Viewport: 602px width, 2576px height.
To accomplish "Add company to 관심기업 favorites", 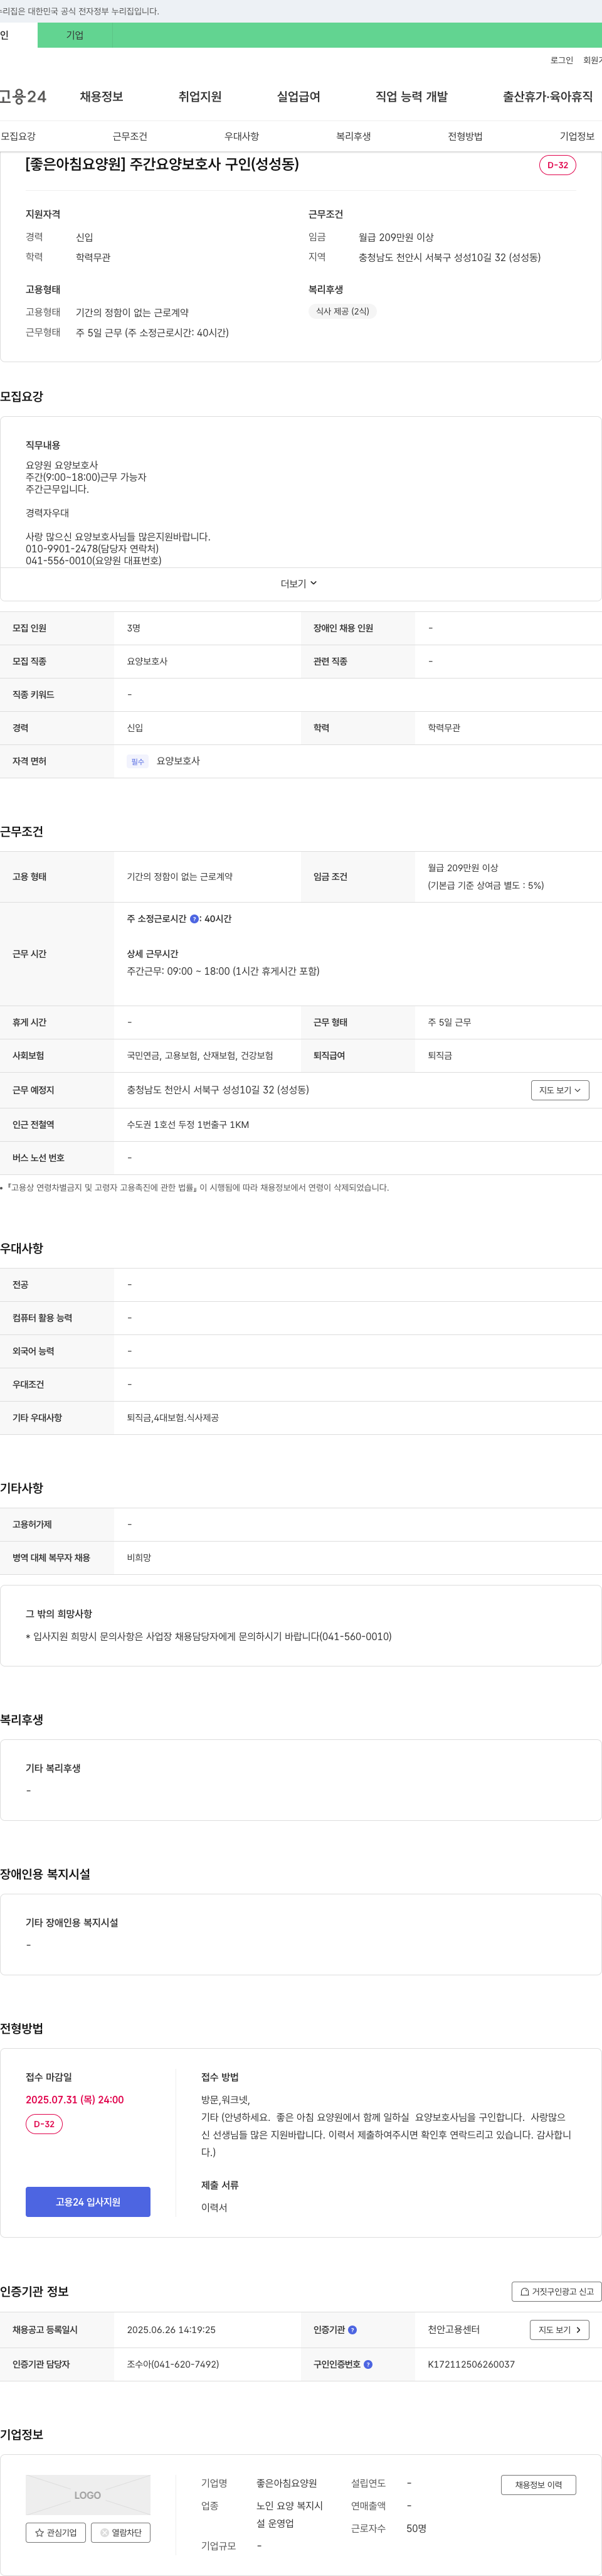I will (56, 2532).
